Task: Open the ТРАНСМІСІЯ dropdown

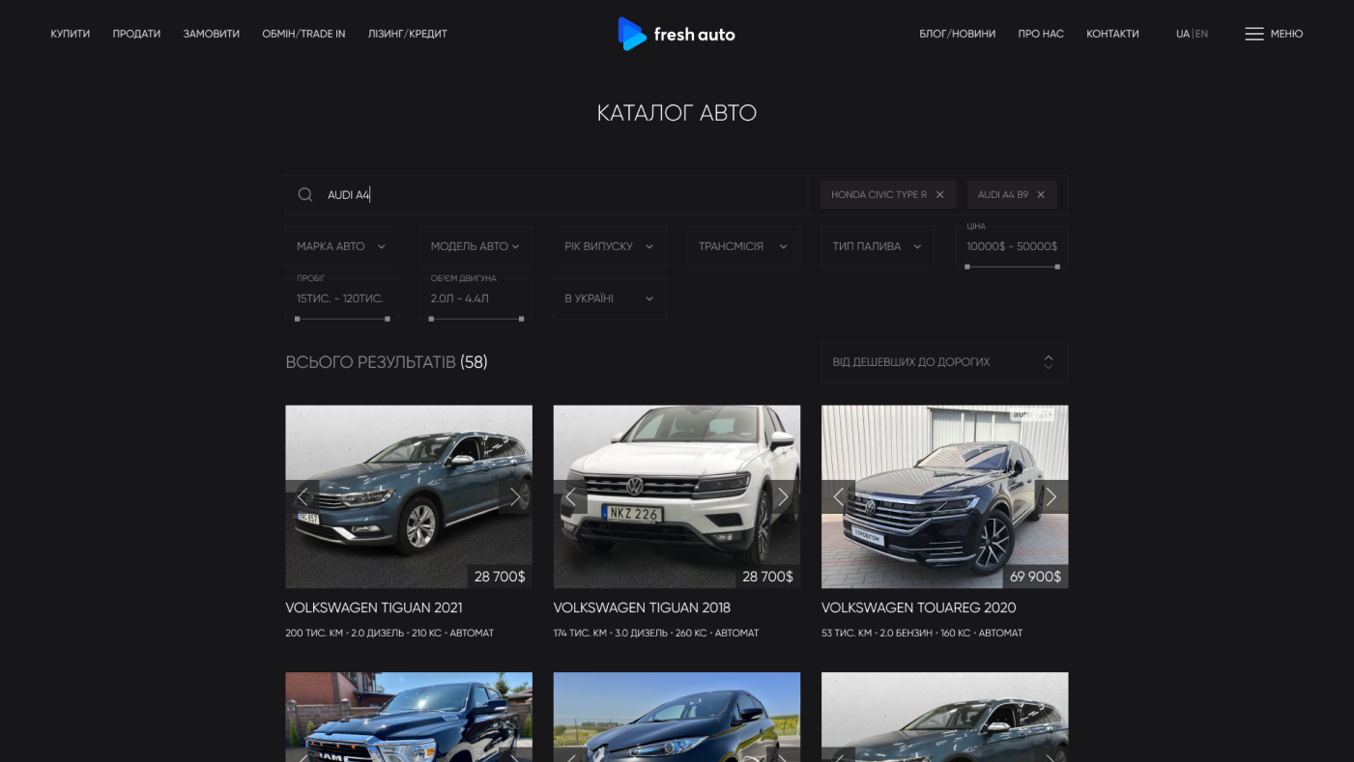Action: click(x=743, y=246)
